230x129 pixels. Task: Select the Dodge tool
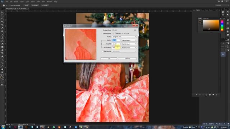(2, 53)
